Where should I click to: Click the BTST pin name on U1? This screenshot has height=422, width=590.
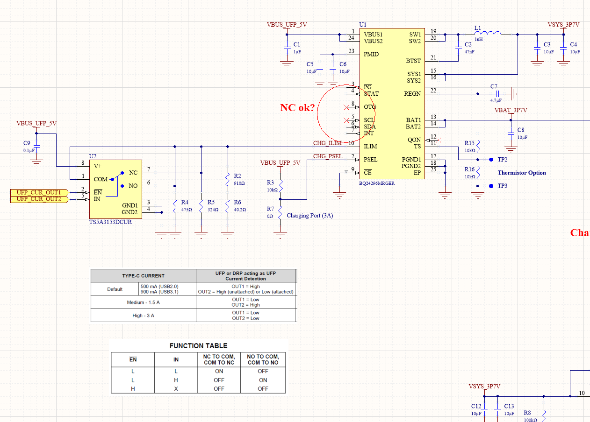[413, 61]
